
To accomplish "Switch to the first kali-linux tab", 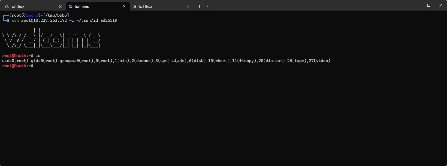I will coord(34,6).
